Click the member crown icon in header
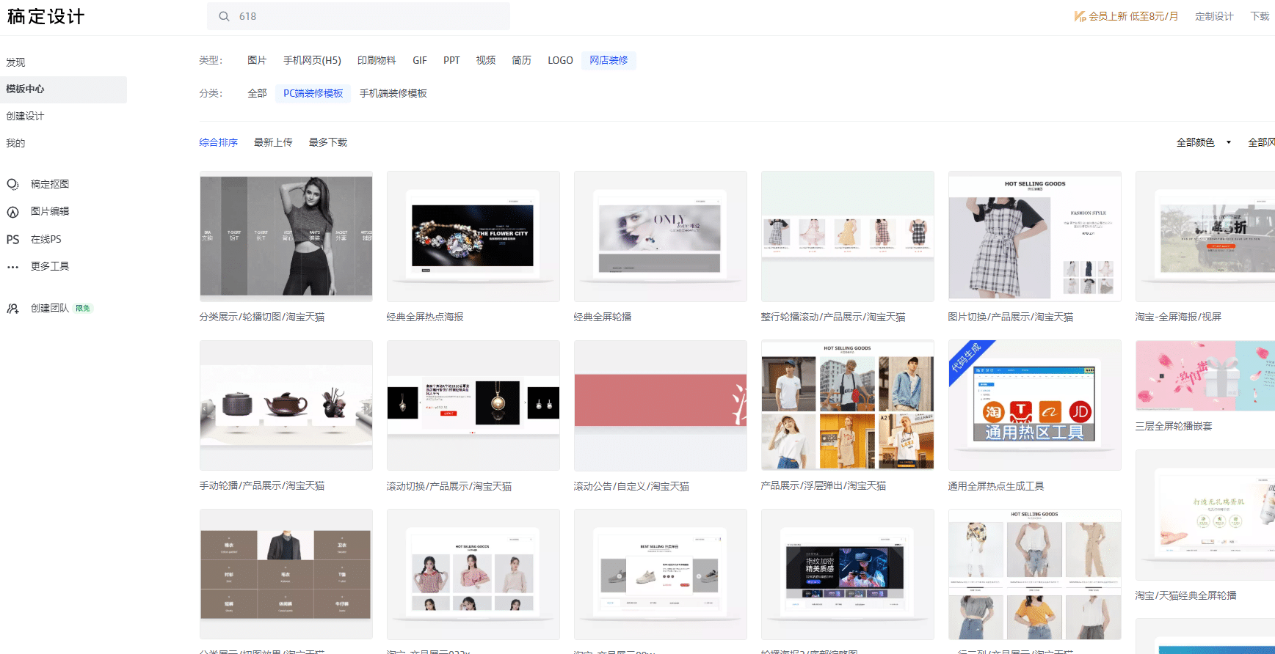Viewport: 1275px width, 654px height. (x=1080, y=16)
